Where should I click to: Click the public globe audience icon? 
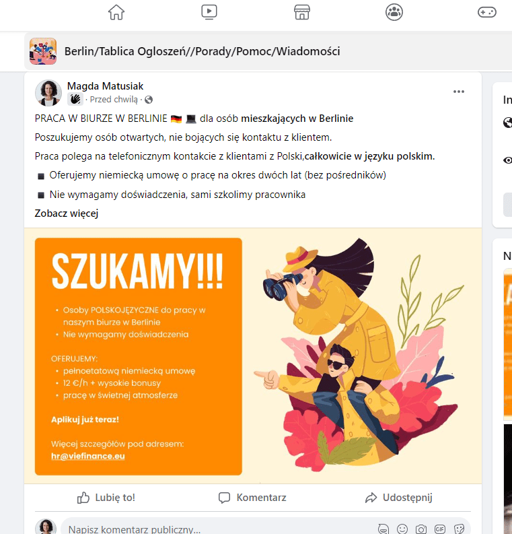coord(149,100)
